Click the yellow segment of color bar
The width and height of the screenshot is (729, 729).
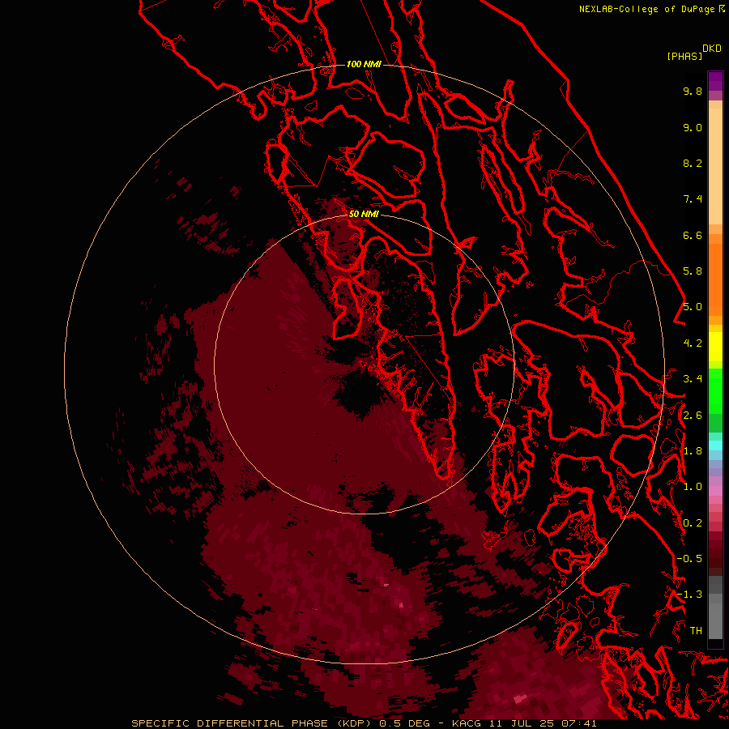[715, 347]
